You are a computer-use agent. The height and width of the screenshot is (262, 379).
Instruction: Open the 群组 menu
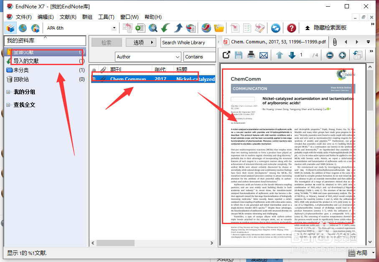click(87, 17)
